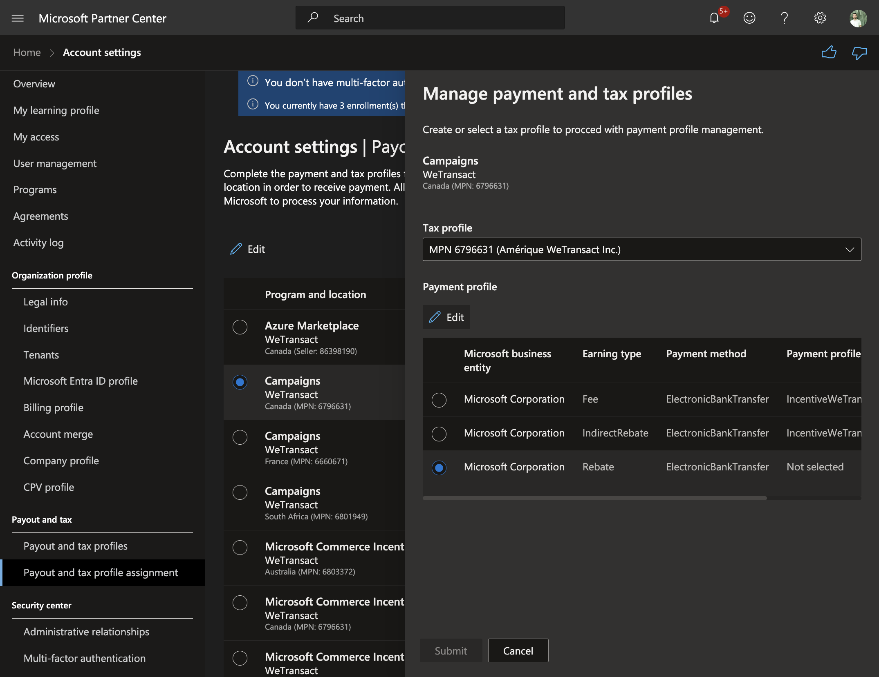Click the Edit button under Payment profile

coord(446,317)
